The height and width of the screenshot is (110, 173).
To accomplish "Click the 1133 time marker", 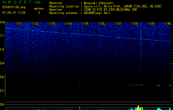I will [x=52, y=23].
